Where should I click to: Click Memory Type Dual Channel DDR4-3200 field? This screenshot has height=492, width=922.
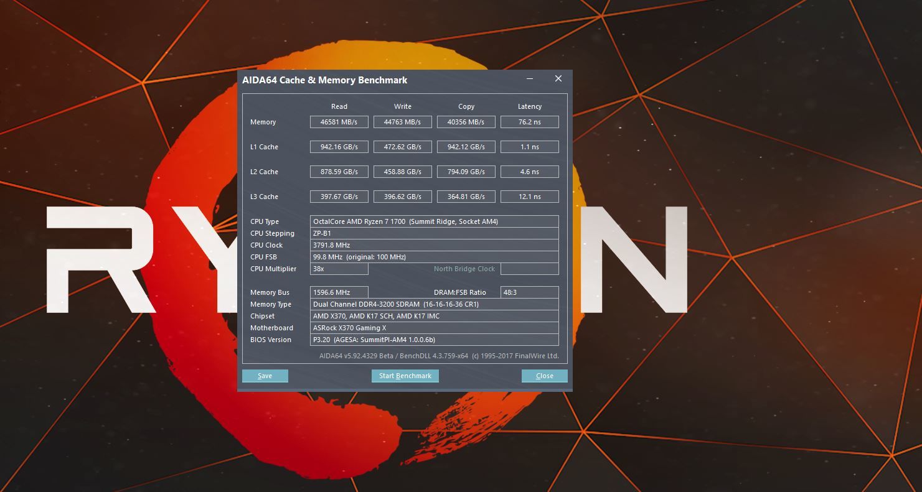tap(435, 304)
